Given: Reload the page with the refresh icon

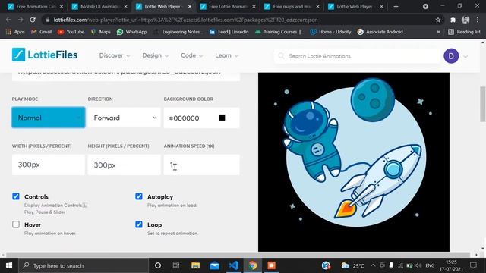Looking at the screenshot, I should coord(33,20).
